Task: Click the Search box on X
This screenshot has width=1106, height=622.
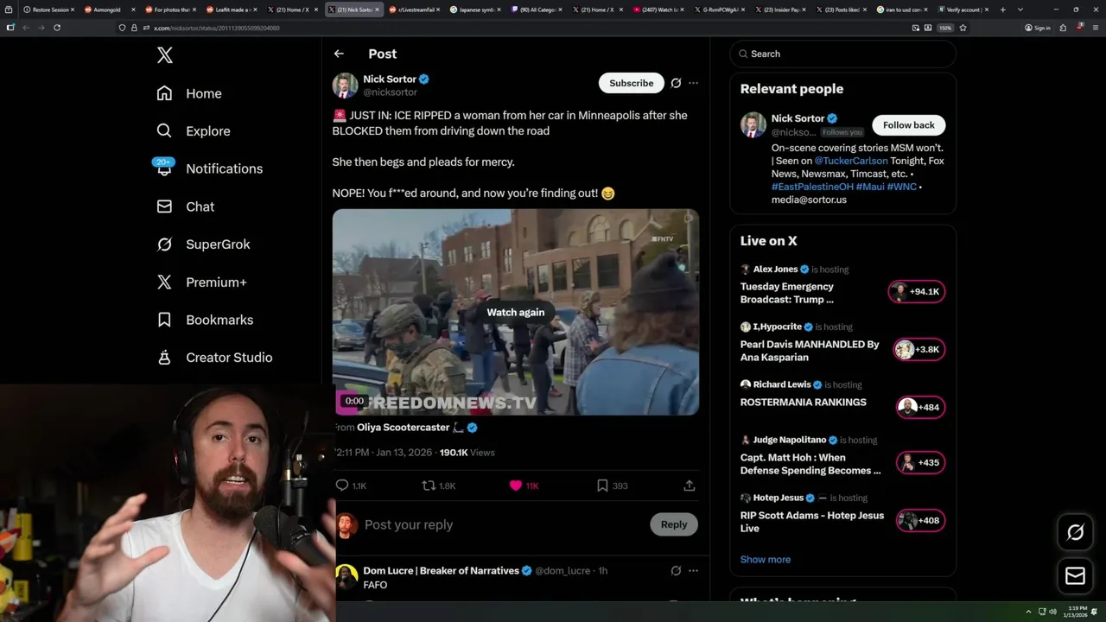Action: point(842,54)
